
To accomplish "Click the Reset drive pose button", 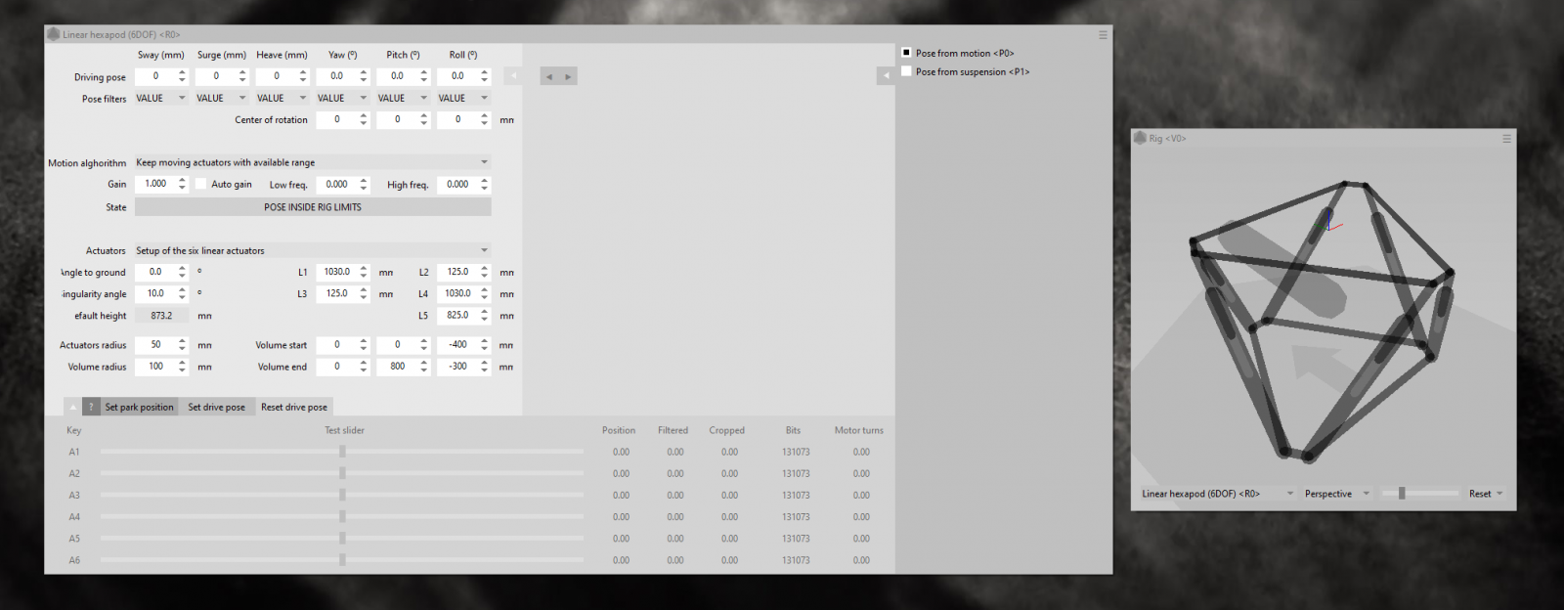I will coord(293,407).
